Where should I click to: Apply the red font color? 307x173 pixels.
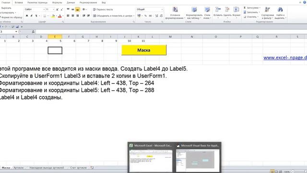[x=60, y=16]
